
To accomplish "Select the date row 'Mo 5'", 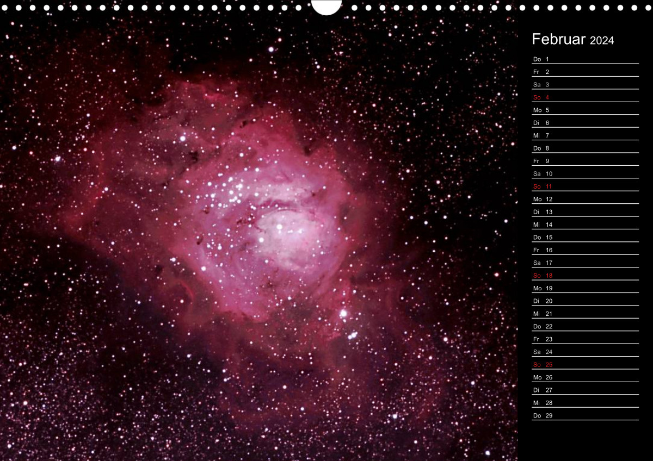I will pyautogui.click(x=585, y=109).
